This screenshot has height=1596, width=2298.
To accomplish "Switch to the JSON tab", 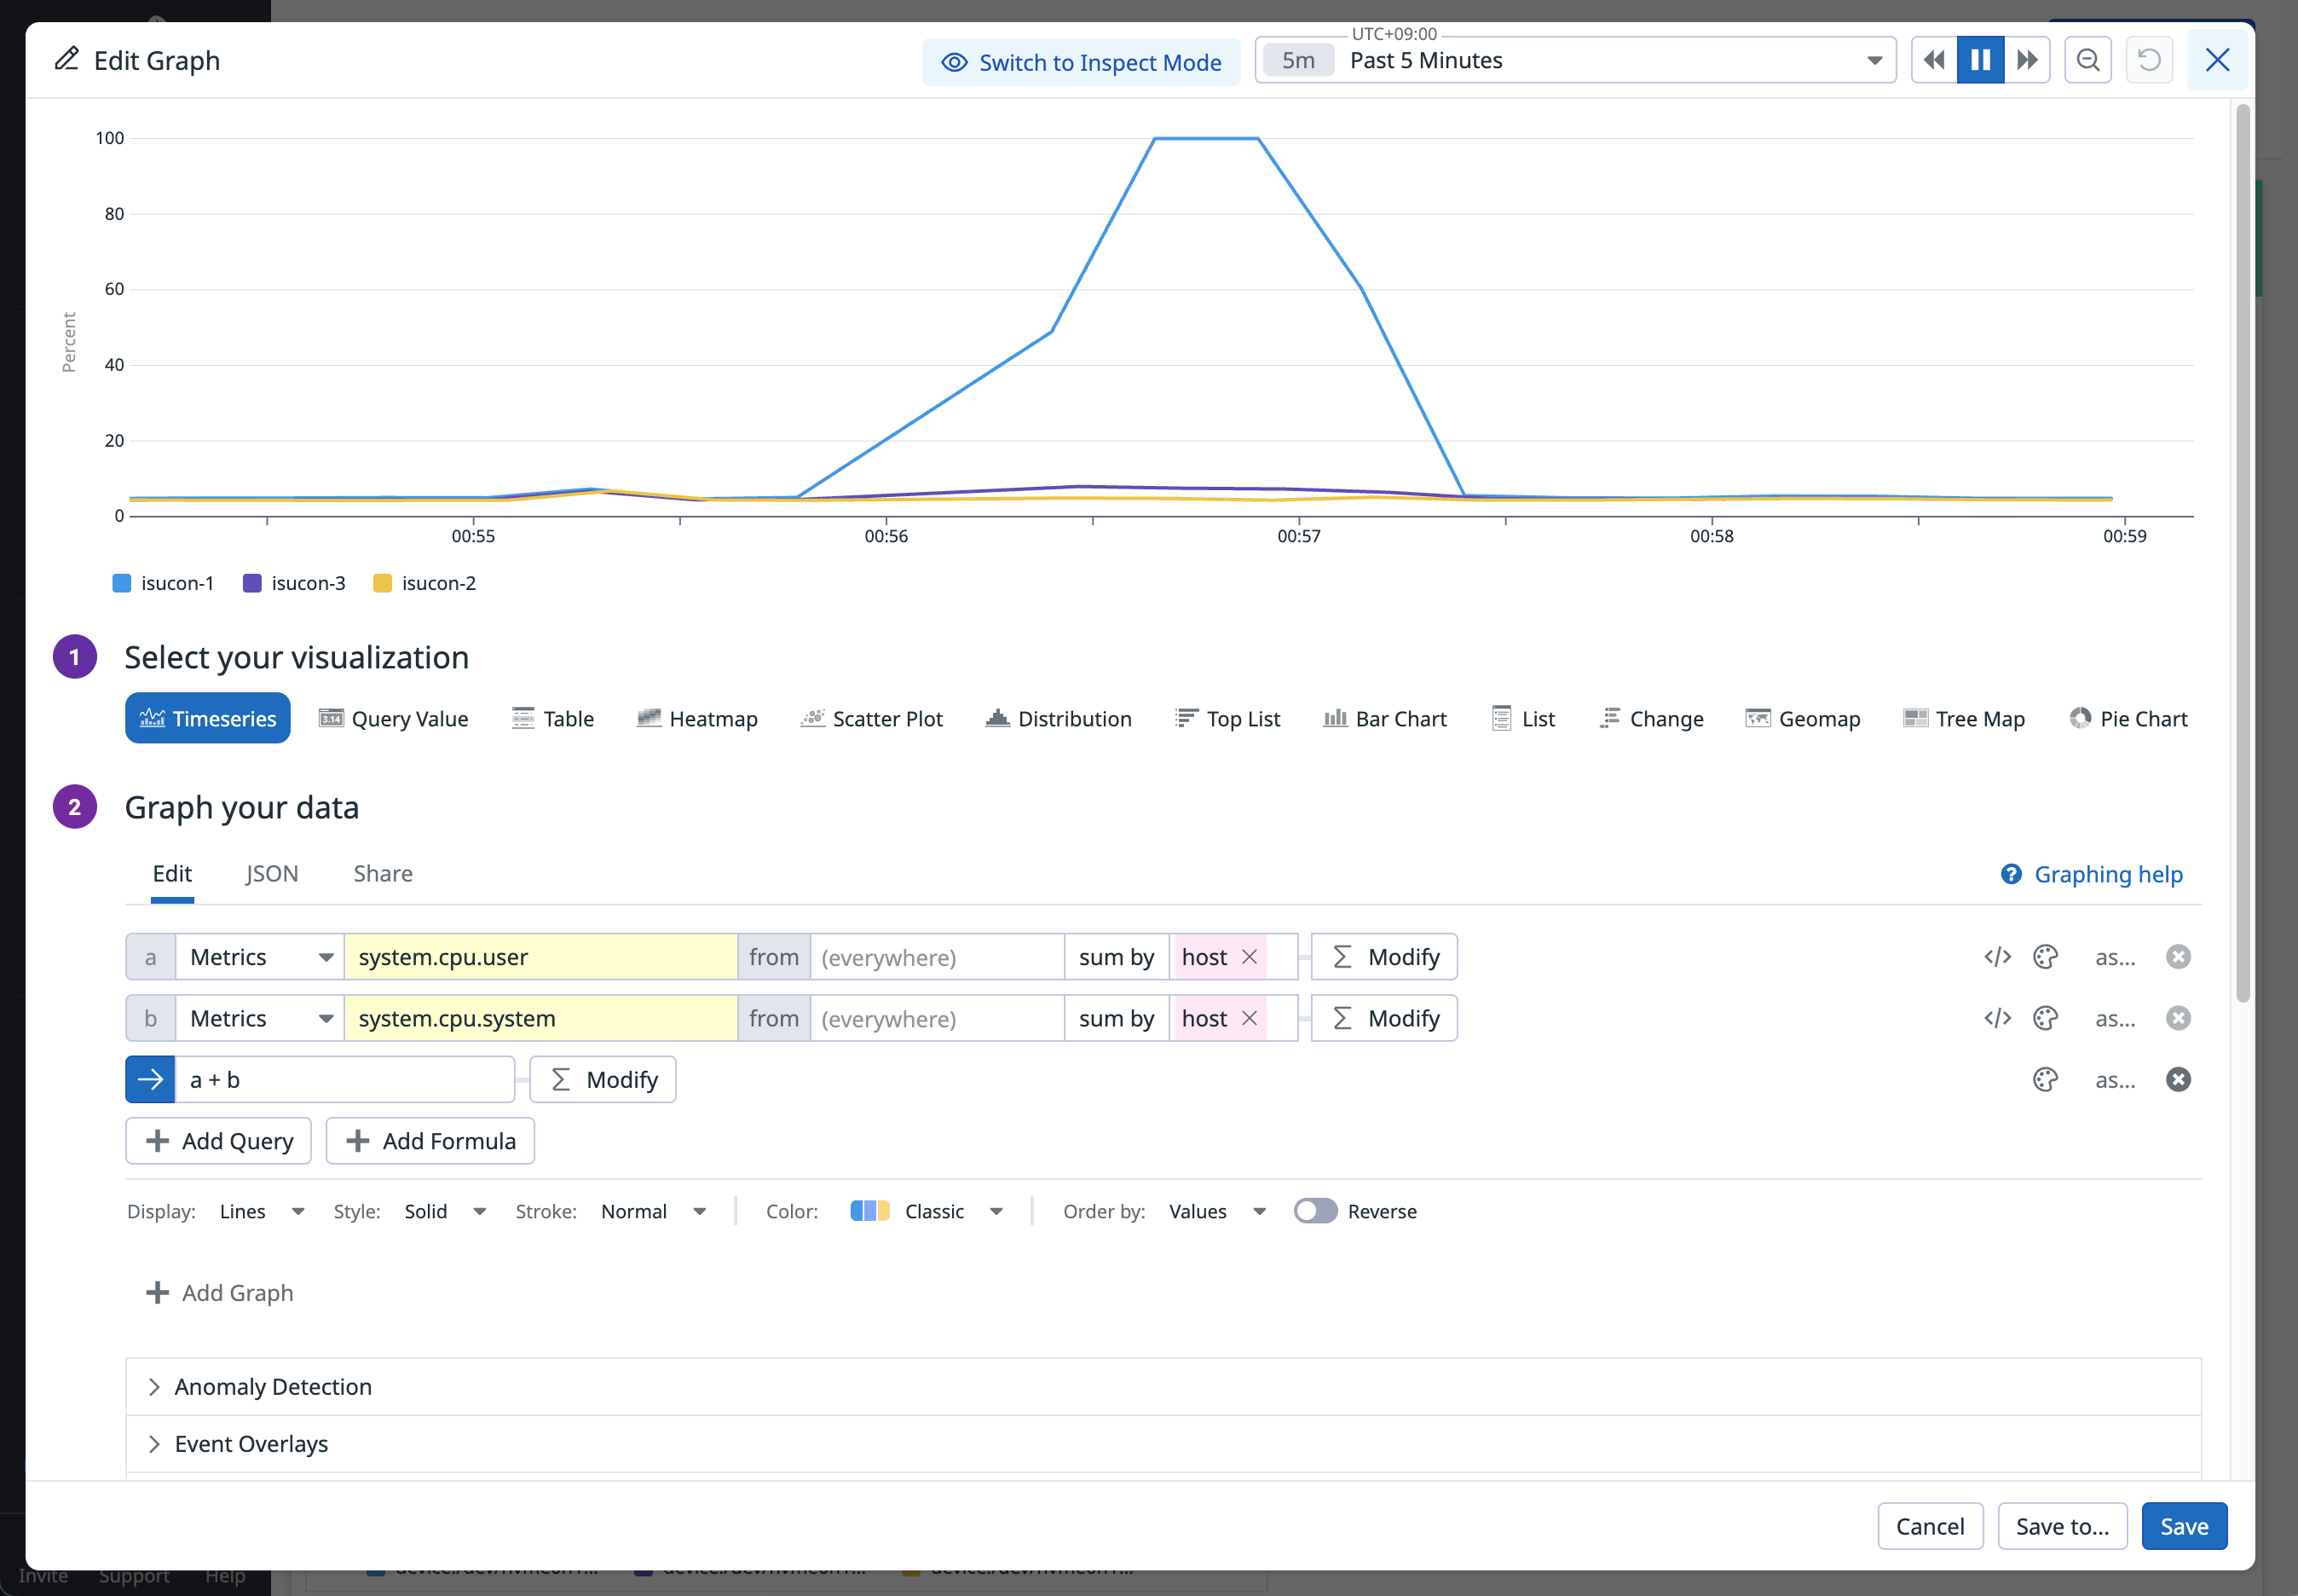I will click(272, 874).
